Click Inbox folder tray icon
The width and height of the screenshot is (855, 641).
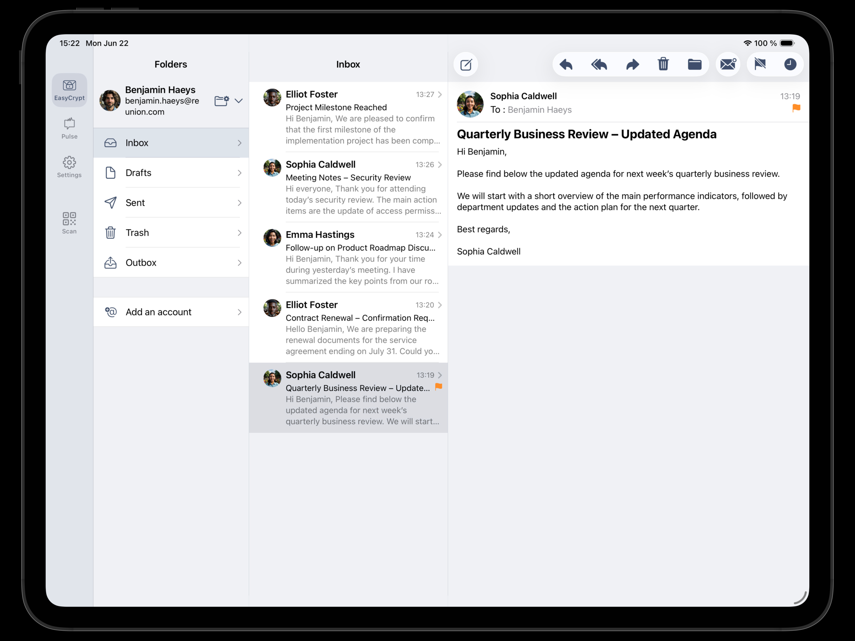click(x=111, y=143)
